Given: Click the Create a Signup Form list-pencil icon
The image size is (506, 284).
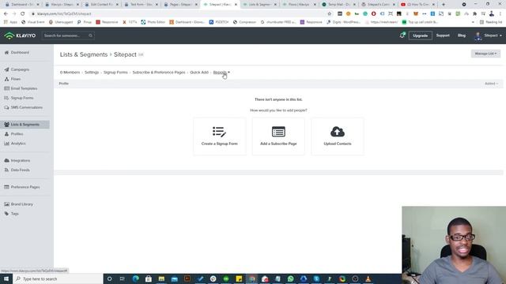Looking at the screenshot, I should (x=220, y=132).
